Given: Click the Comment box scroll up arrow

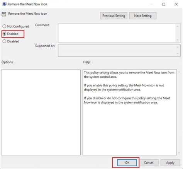Looking at the screenshot, I should (178, 26).
